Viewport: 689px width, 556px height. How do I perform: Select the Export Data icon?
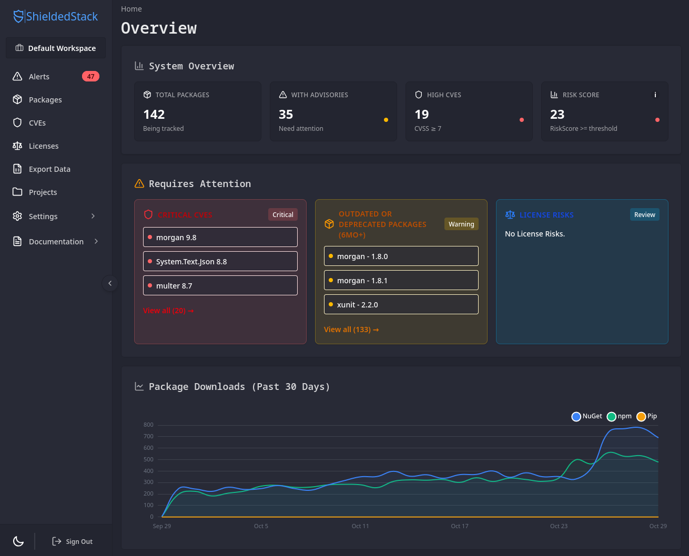tap(18, 169)
